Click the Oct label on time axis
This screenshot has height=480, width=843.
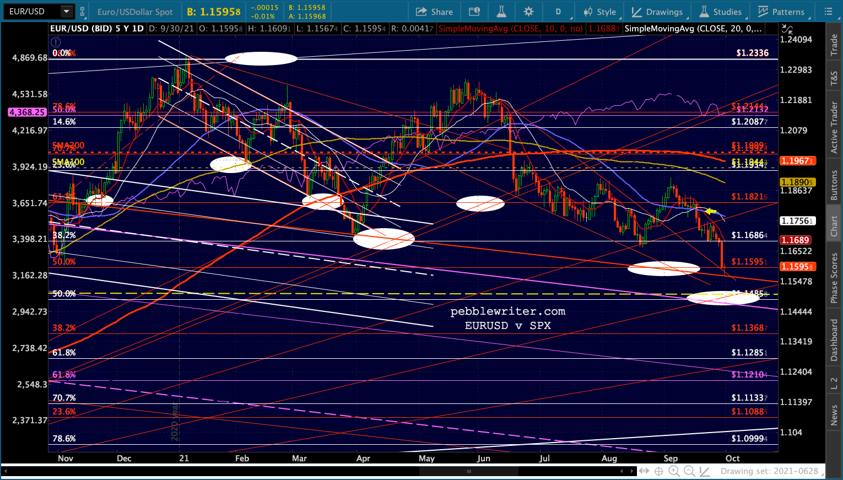732,459
